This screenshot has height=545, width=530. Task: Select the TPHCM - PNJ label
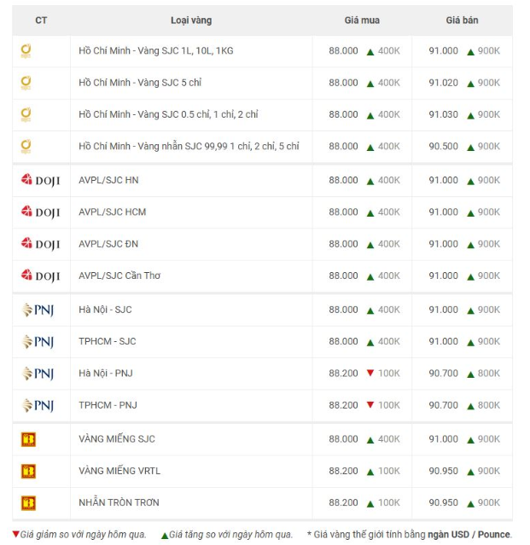click(108, 405)
